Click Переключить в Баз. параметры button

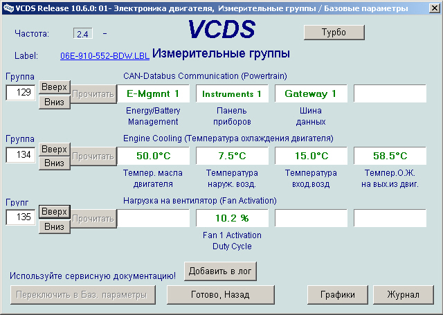point(83,295)
